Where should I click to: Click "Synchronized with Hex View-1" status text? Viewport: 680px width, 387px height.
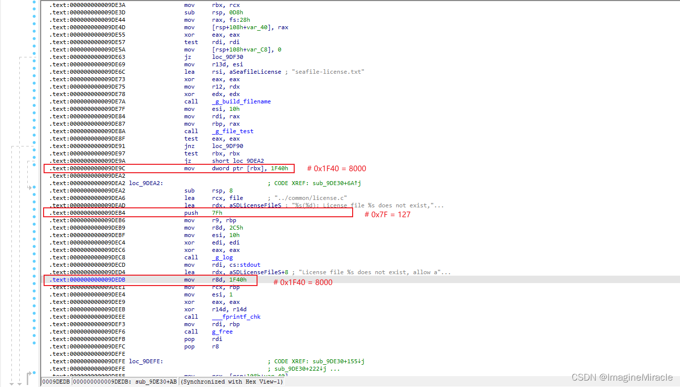(232, 382)
